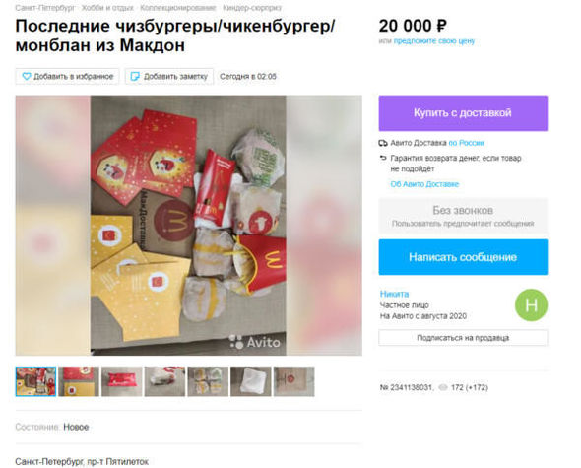Screen dimensions: 581x468
Task: Follow the предложите свою цену link
Action: pos(434,41)
